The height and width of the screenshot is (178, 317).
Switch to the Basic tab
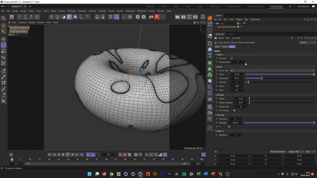point(217,46)
